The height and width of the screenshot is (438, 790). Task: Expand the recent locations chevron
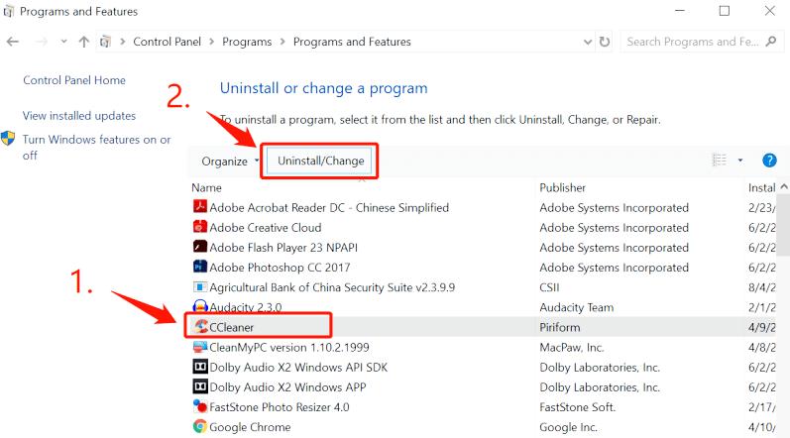tap(62, 42)
